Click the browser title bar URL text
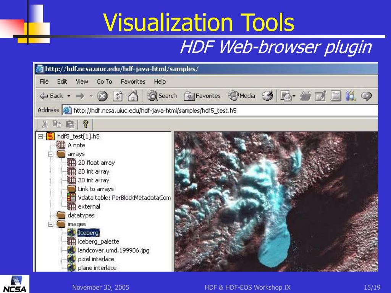391x293 pixels. tap(122, 69)
